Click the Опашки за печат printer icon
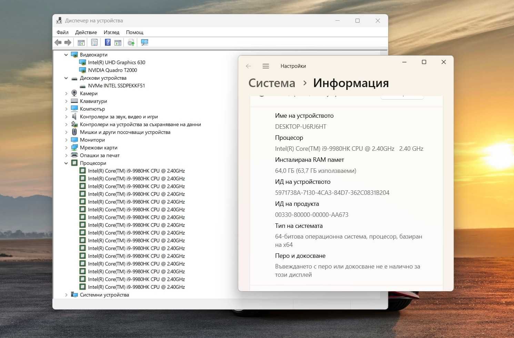The width and height of the screenshot is (514, 338). pyautogui.click(x=74, y=155)
